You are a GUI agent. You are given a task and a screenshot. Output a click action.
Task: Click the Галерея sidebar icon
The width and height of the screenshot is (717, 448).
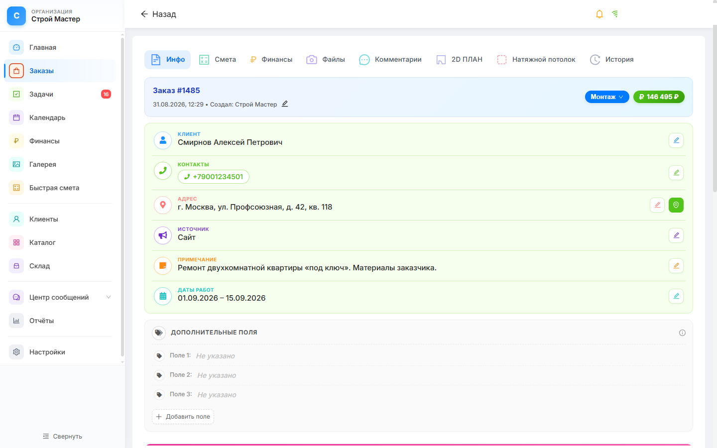[16, 164]
